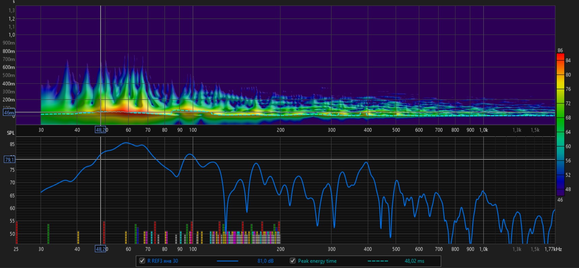Click the 46m cursor time label
Image resolution: width=579 pixels, height=268 pixels.
tap(9, 112)
